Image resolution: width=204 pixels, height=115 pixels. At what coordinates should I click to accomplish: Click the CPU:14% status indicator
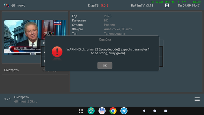coord(170,2)
